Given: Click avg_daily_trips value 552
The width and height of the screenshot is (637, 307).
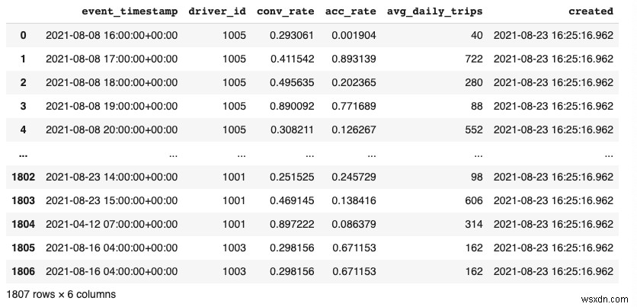Looking at the screenshot, I should tap(474, 130).
